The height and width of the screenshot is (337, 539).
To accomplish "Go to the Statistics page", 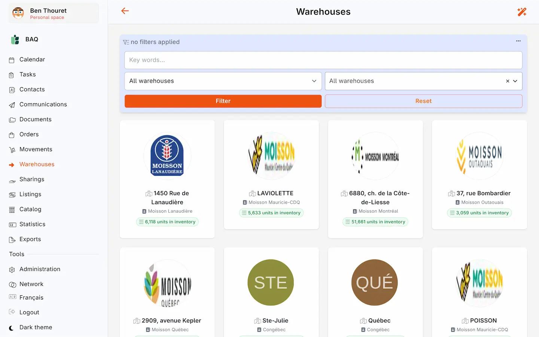I will click(x=32, y=224).
